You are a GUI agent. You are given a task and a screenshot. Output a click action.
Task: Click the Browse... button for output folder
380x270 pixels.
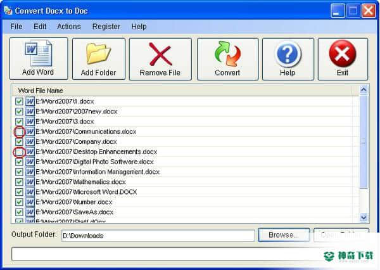pos(284,235)
